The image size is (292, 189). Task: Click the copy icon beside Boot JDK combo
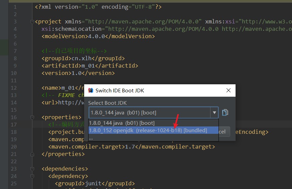(225, 112)
